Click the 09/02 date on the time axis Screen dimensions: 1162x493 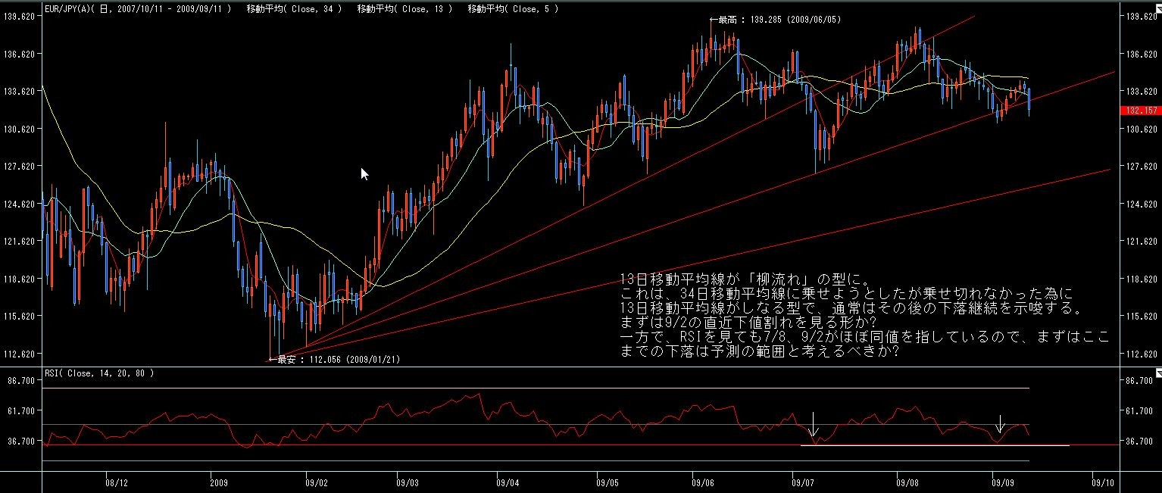pos(316,482)
